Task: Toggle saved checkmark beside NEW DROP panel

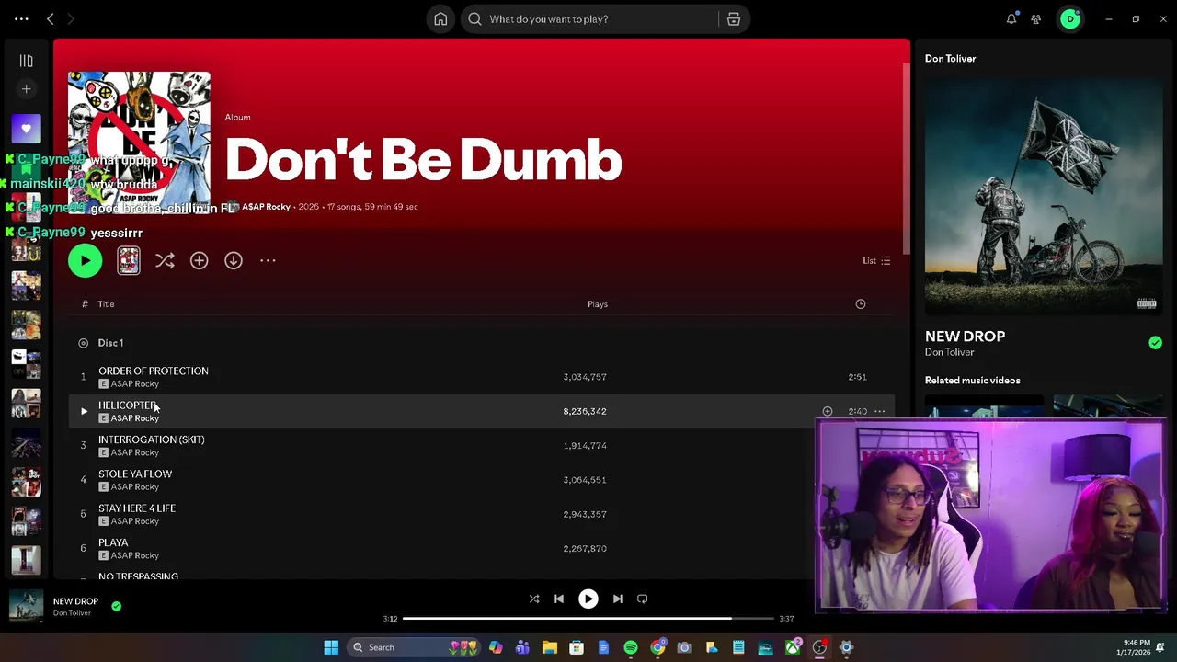Action: [x=1155, y=343]
